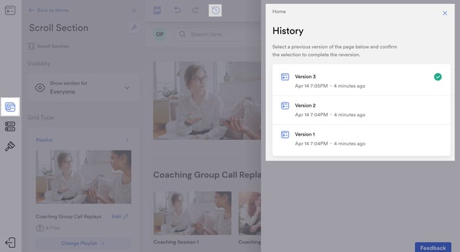Open the playlist thumbnail in sidebar
This screenshot has height=252, width=460.
point(84,177)
